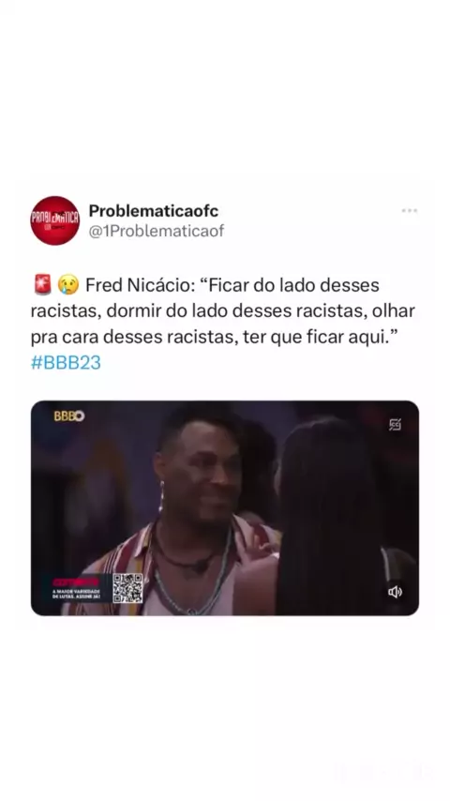Click the crying face emoji
Image resolution: width=450 pixels, height=801 pixels.
pyautogui.click(x=68, y=285)
